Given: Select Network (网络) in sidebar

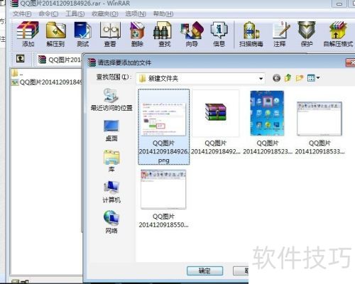Looking at the screenshot, I should 111,222.
